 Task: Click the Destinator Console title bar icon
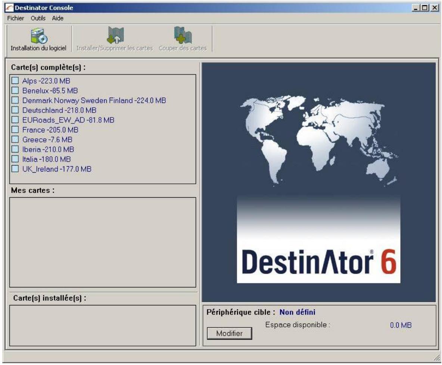coord(9,8)
